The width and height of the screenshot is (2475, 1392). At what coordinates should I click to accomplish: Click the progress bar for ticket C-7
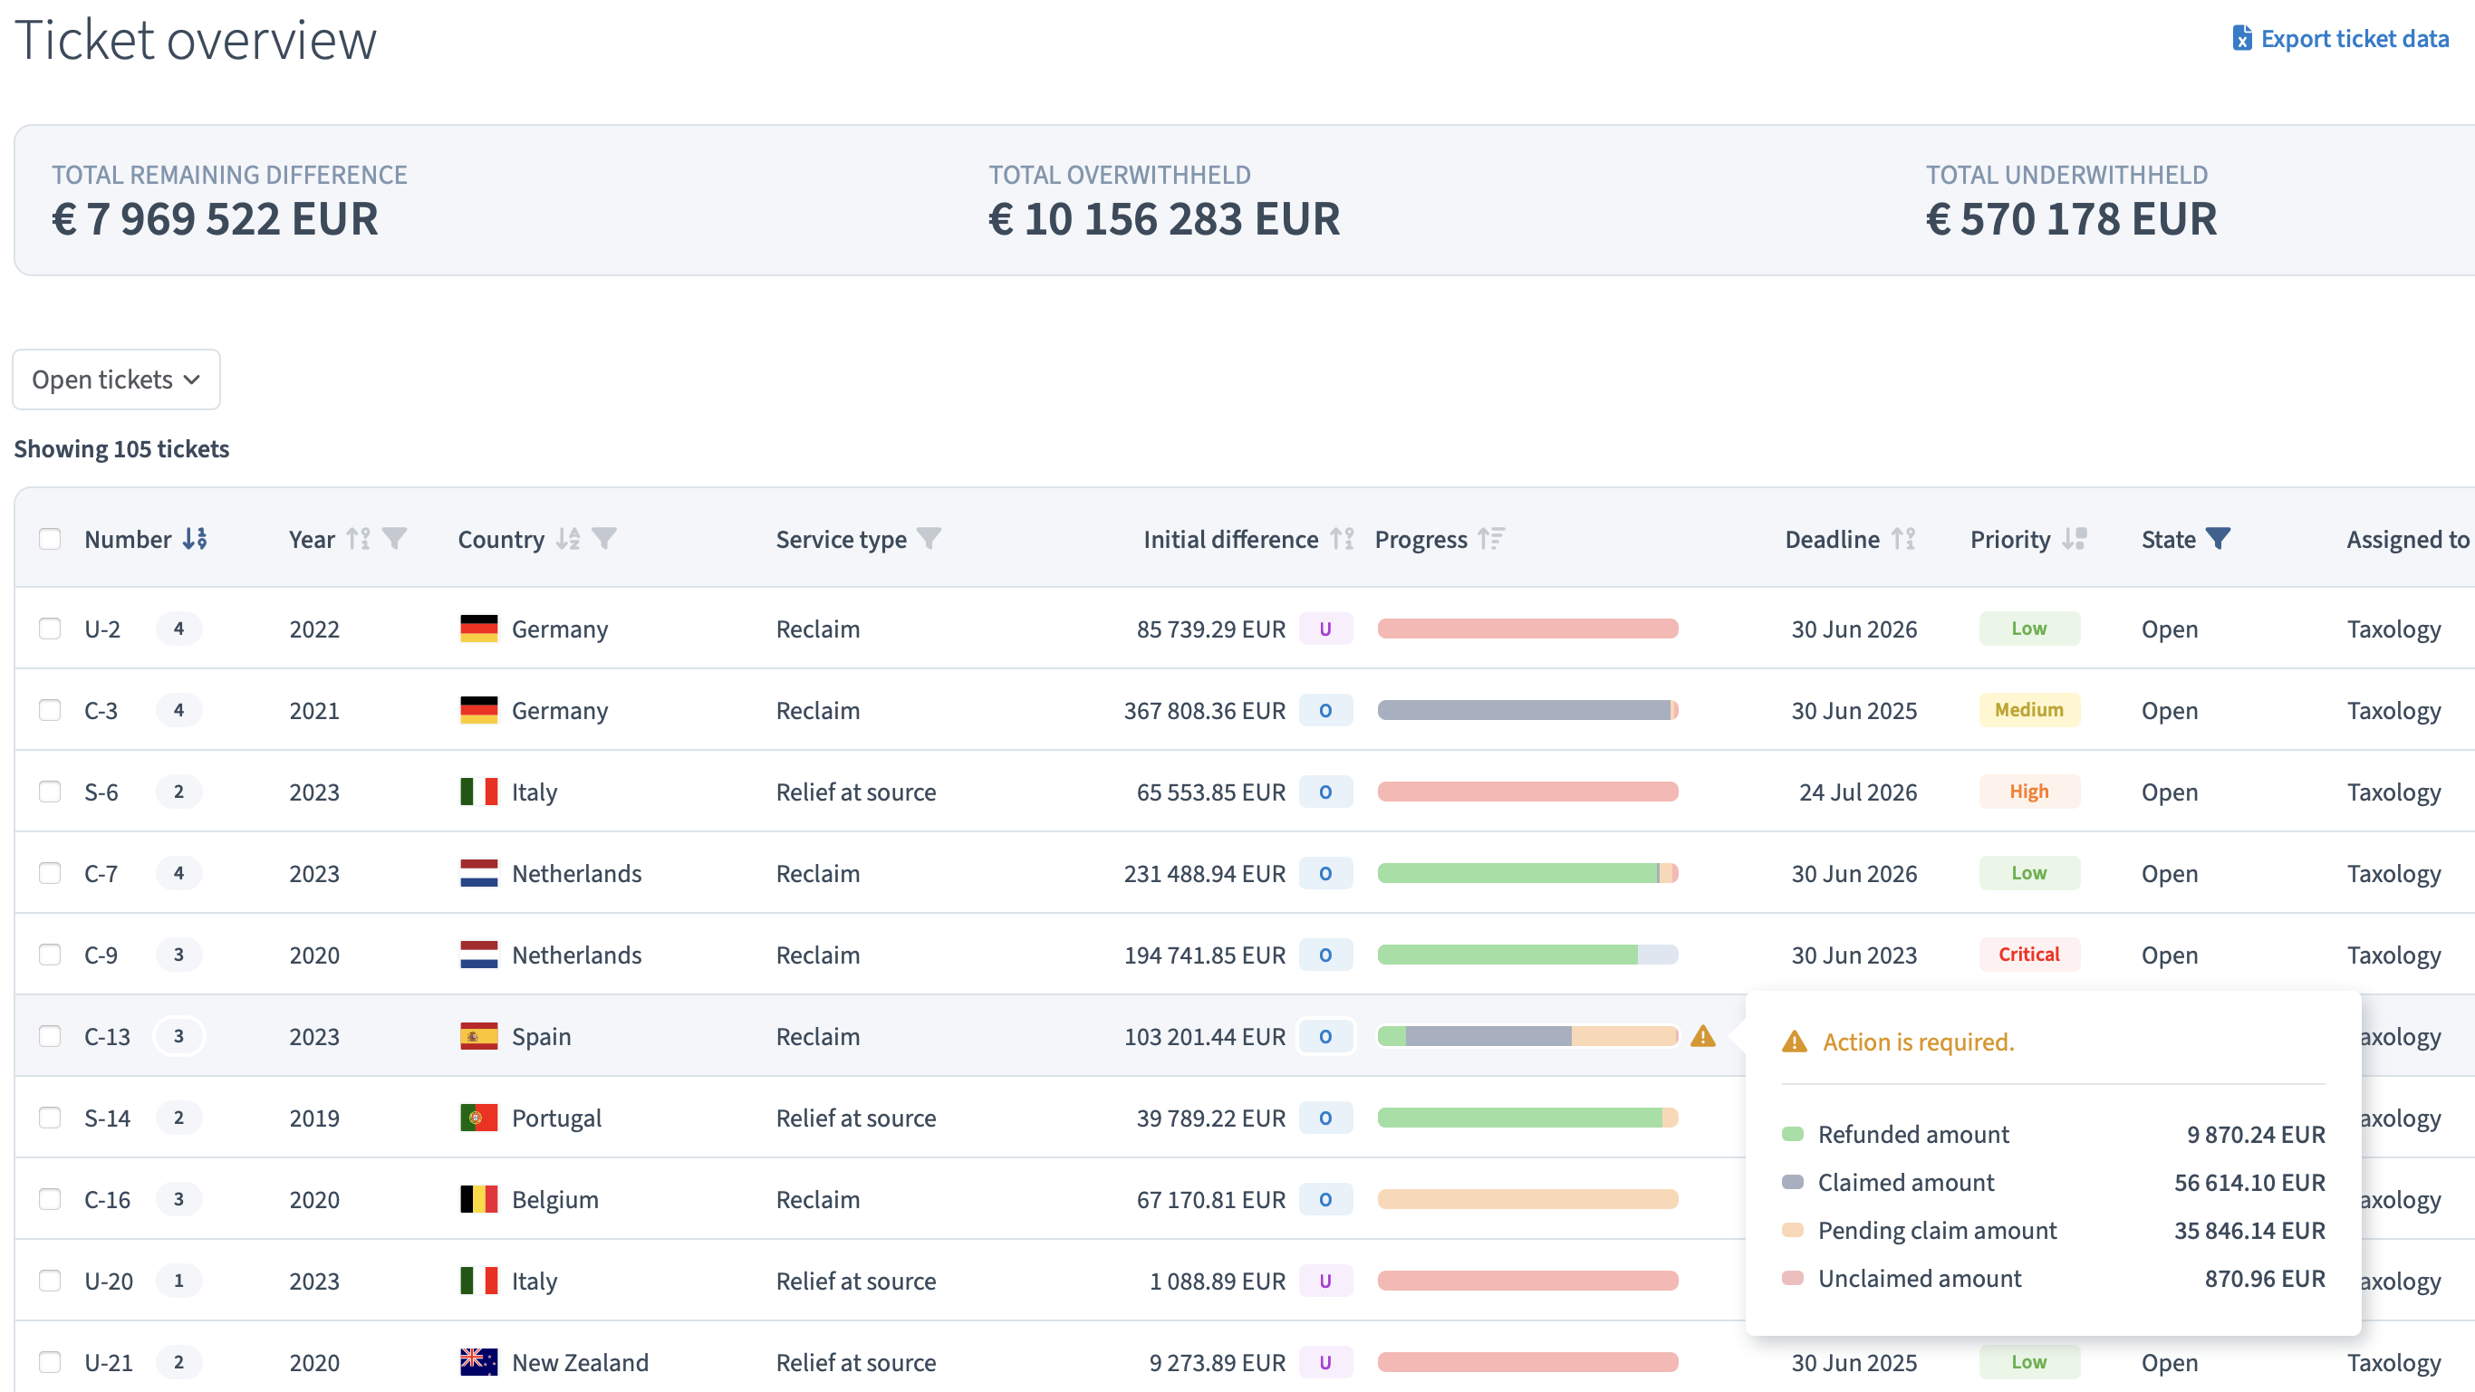click(1526, 873)
